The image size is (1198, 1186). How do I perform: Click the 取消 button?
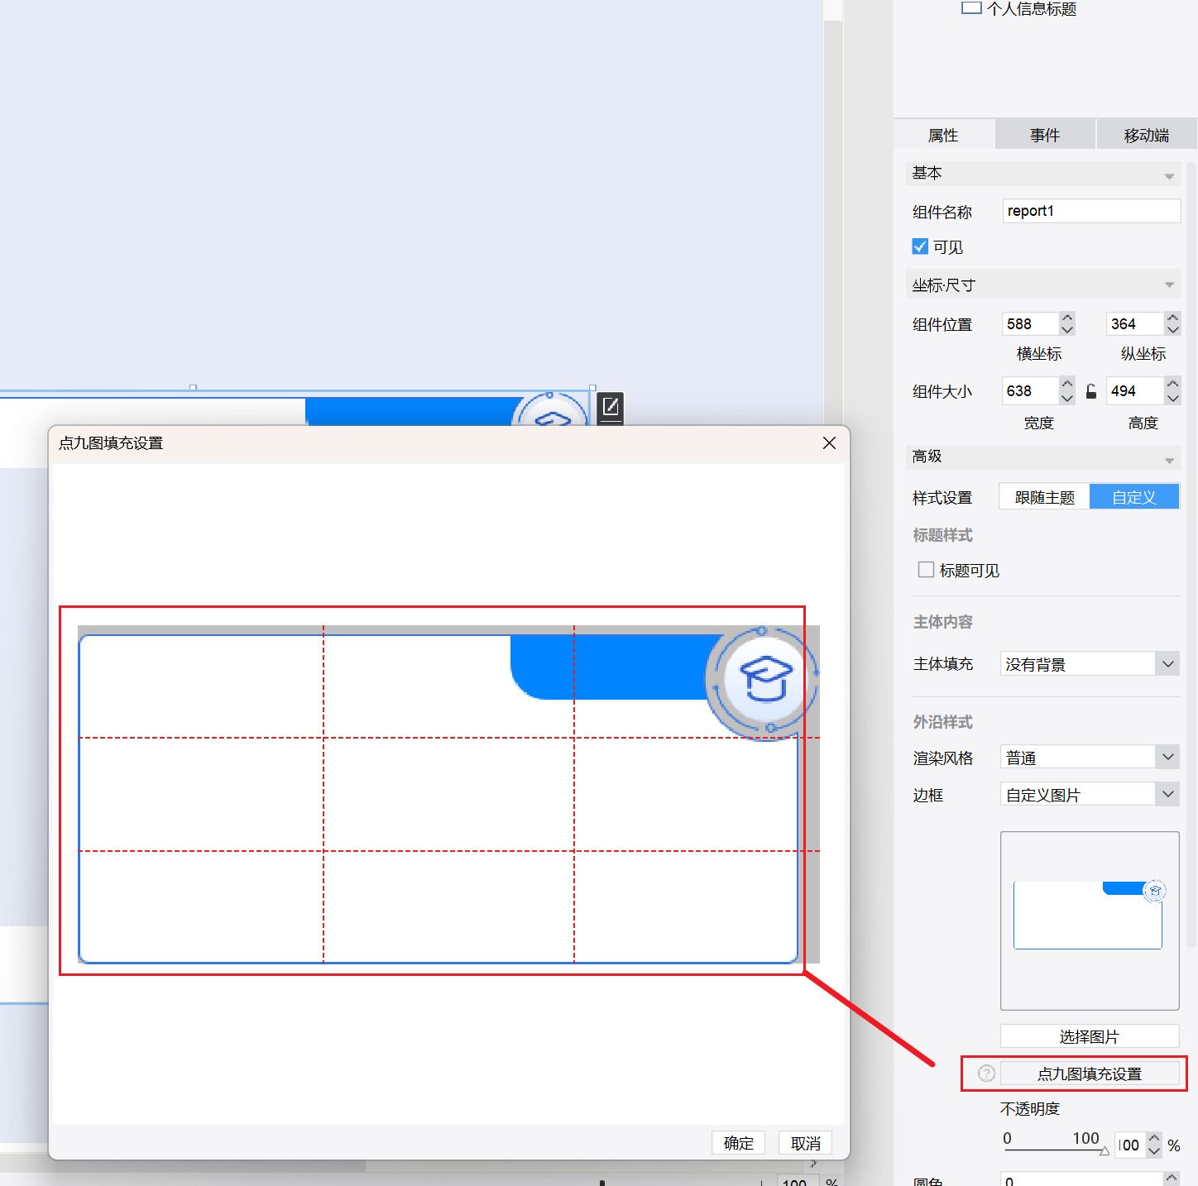click(x=805, y=1143)
